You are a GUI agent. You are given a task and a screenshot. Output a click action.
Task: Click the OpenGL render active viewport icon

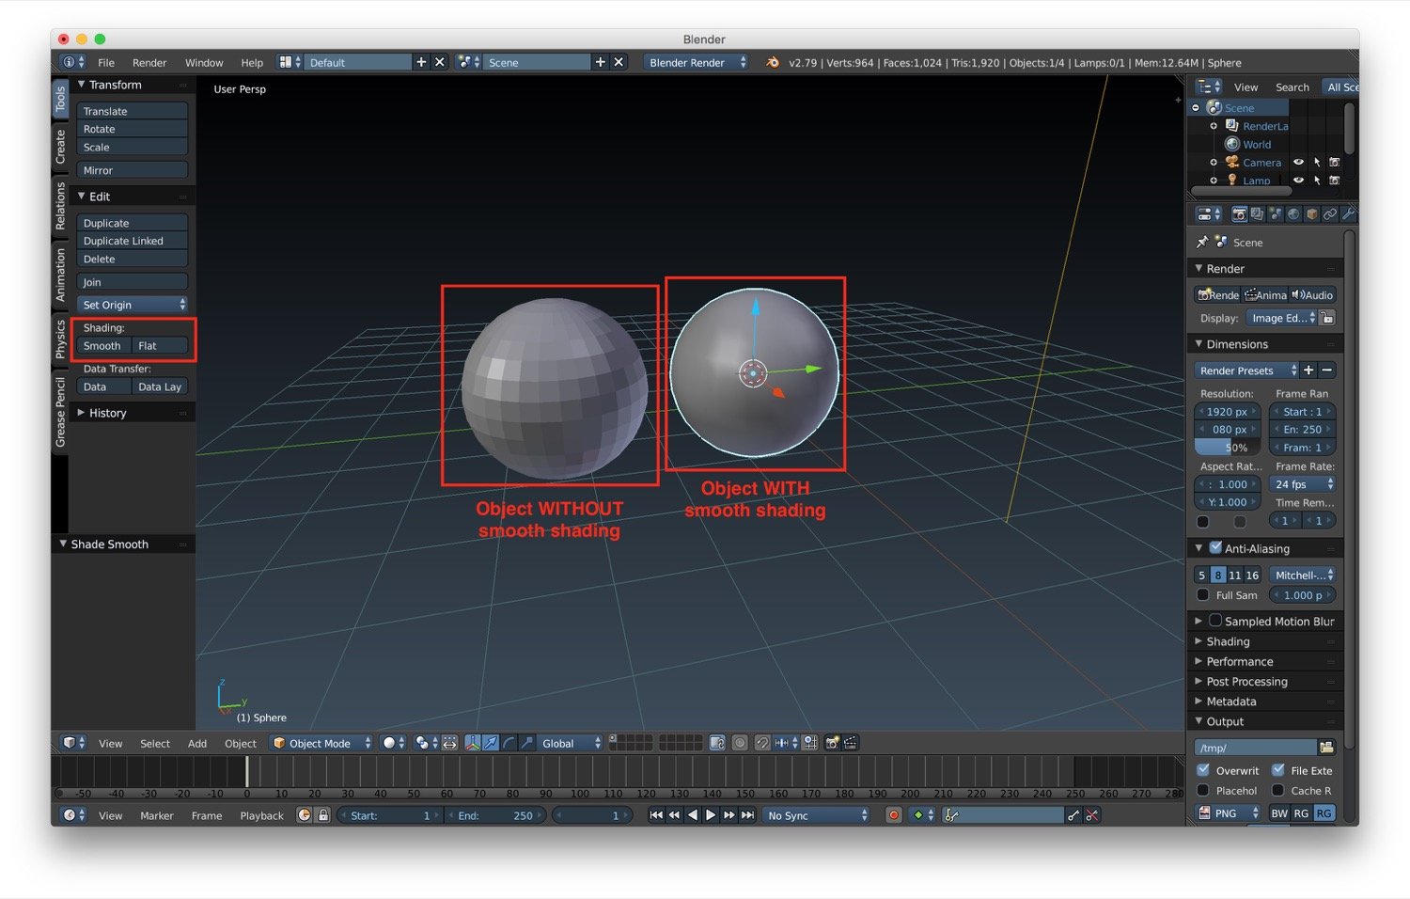pyautogui.click(x=832, y=743)
